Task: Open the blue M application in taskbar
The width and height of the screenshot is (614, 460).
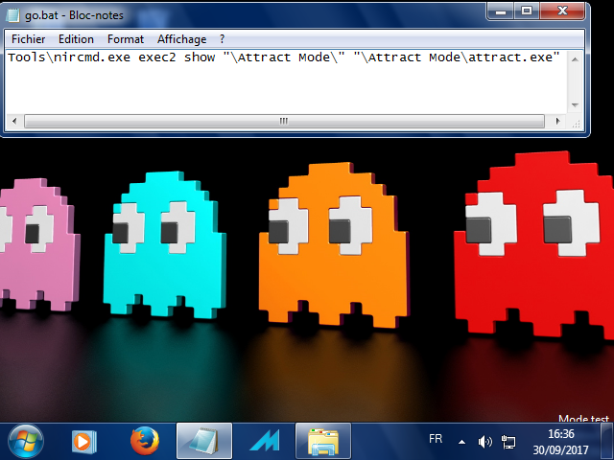Action: point(265,441)
